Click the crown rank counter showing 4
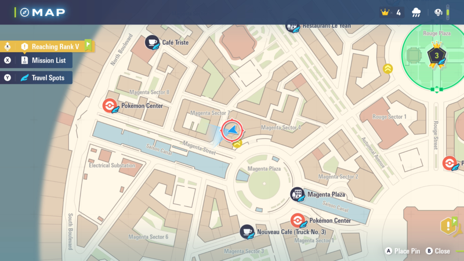The width and height of the screenshot is (464, 261). pos(391,12)
